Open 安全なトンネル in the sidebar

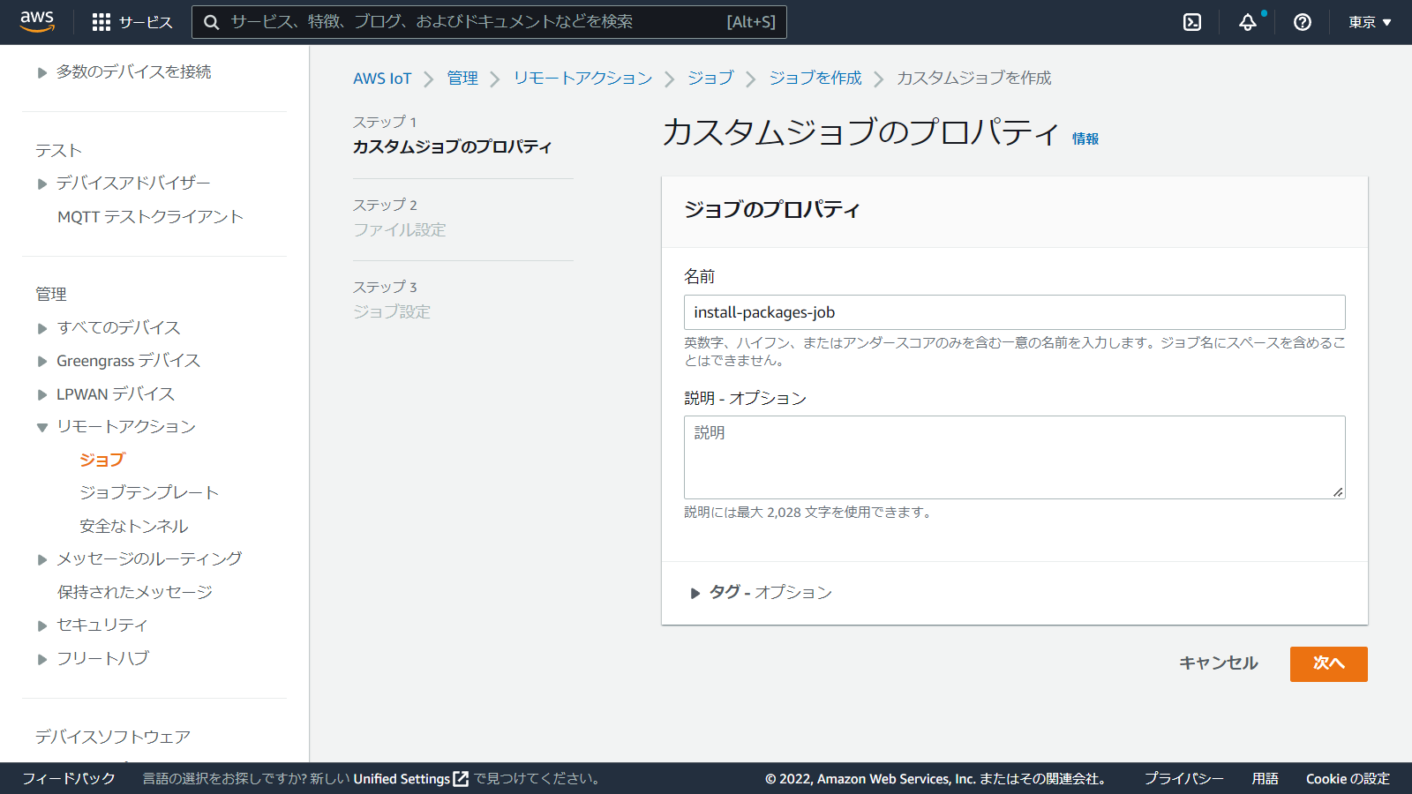tap(133, 526)
